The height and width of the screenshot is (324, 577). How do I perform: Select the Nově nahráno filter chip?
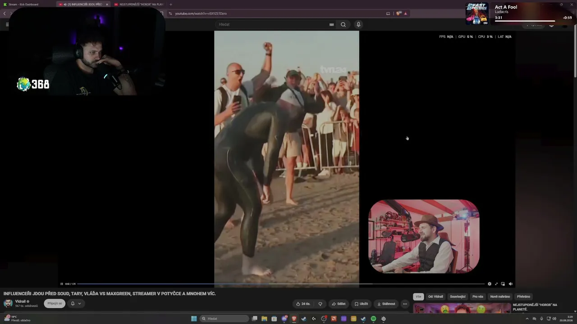[x=500, y=297]
